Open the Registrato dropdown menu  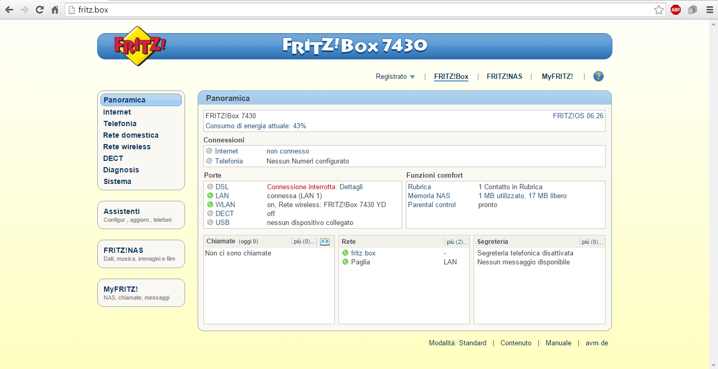[x=395, y=77]
